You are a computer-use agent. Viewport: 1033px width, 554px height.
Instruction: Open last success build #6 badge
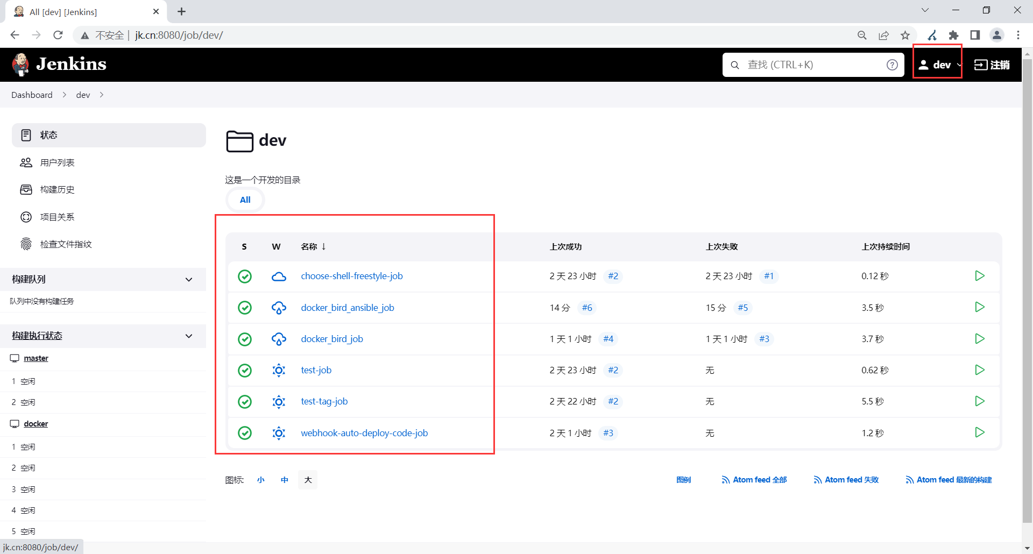click(587, 308)
